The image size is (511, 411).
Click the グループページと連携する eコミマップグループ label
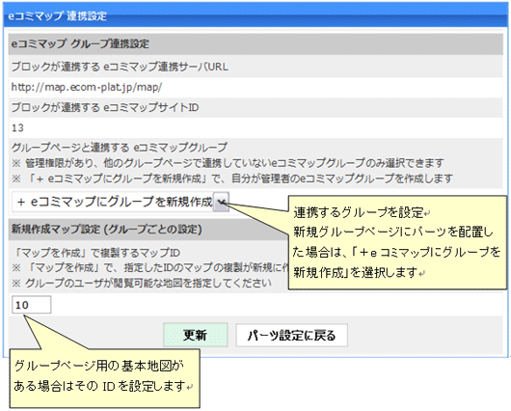119,148
